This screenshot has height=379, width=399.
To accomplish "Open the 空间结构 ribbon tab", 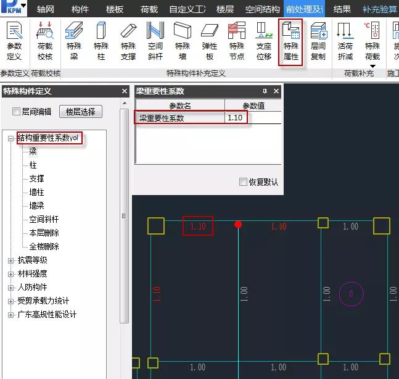I will [x=262, y=9].
